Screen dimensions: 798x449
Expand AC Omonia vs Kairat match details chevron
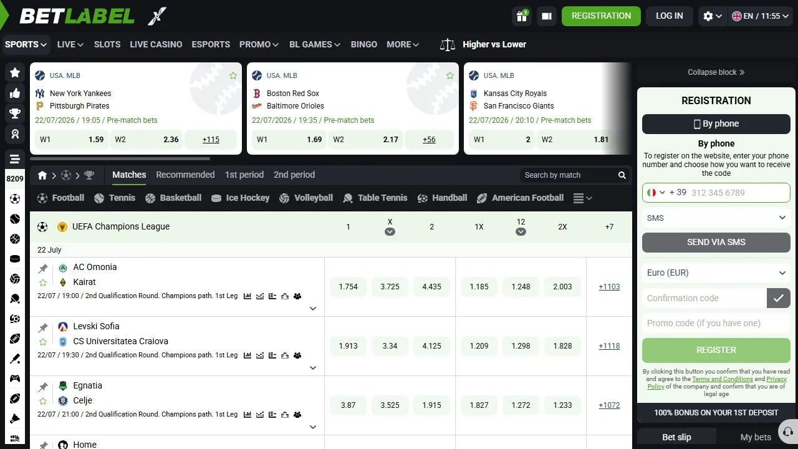(313, 309)
